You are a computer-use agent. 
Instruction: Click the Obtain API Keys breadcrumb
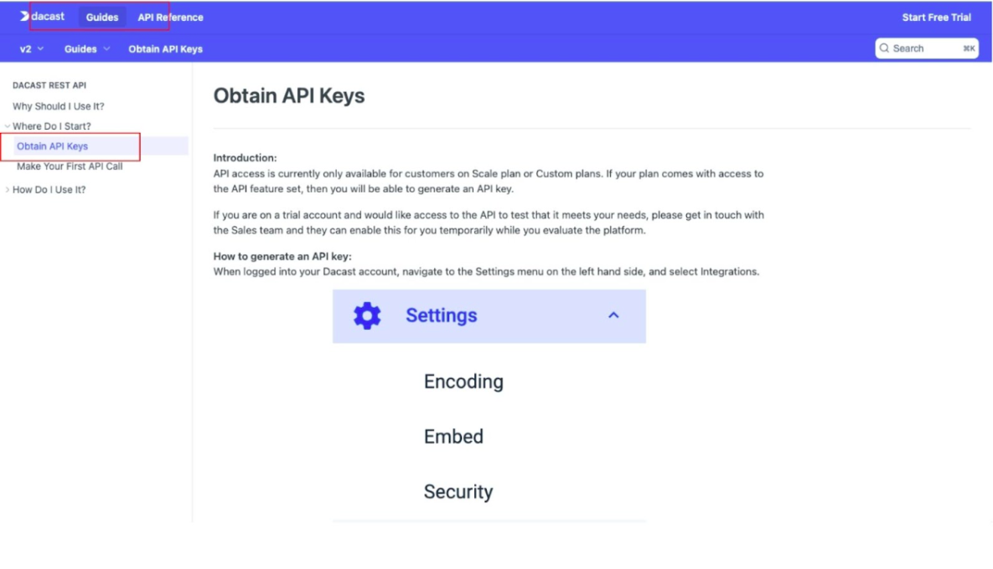[x=165, y=49]
